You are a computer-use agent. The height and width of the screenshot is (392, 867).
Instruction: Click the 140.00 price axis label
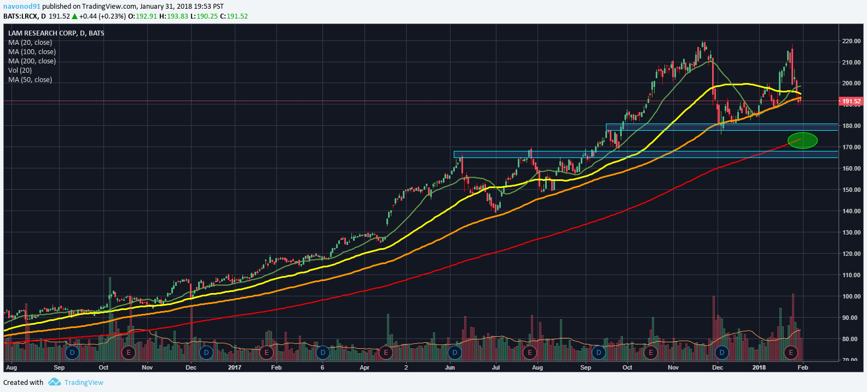851,211
